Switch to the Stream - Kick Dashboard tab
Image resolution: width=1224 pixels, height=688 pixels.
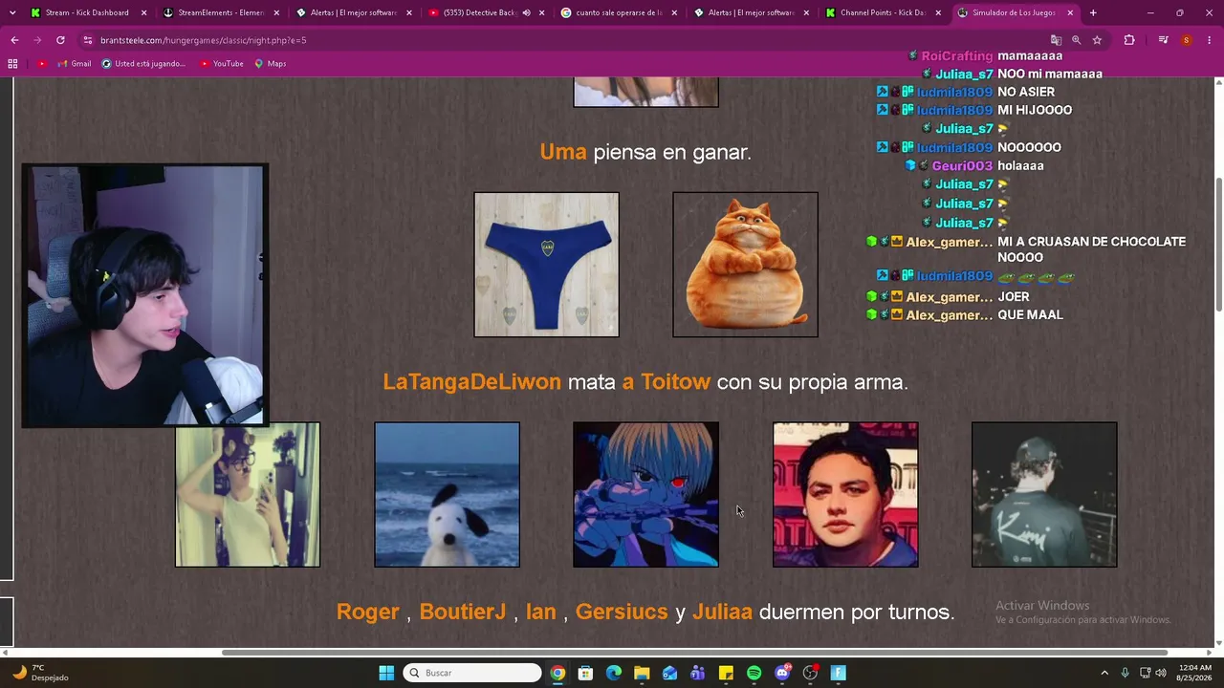pyautogui.click(x=88, y=12)
